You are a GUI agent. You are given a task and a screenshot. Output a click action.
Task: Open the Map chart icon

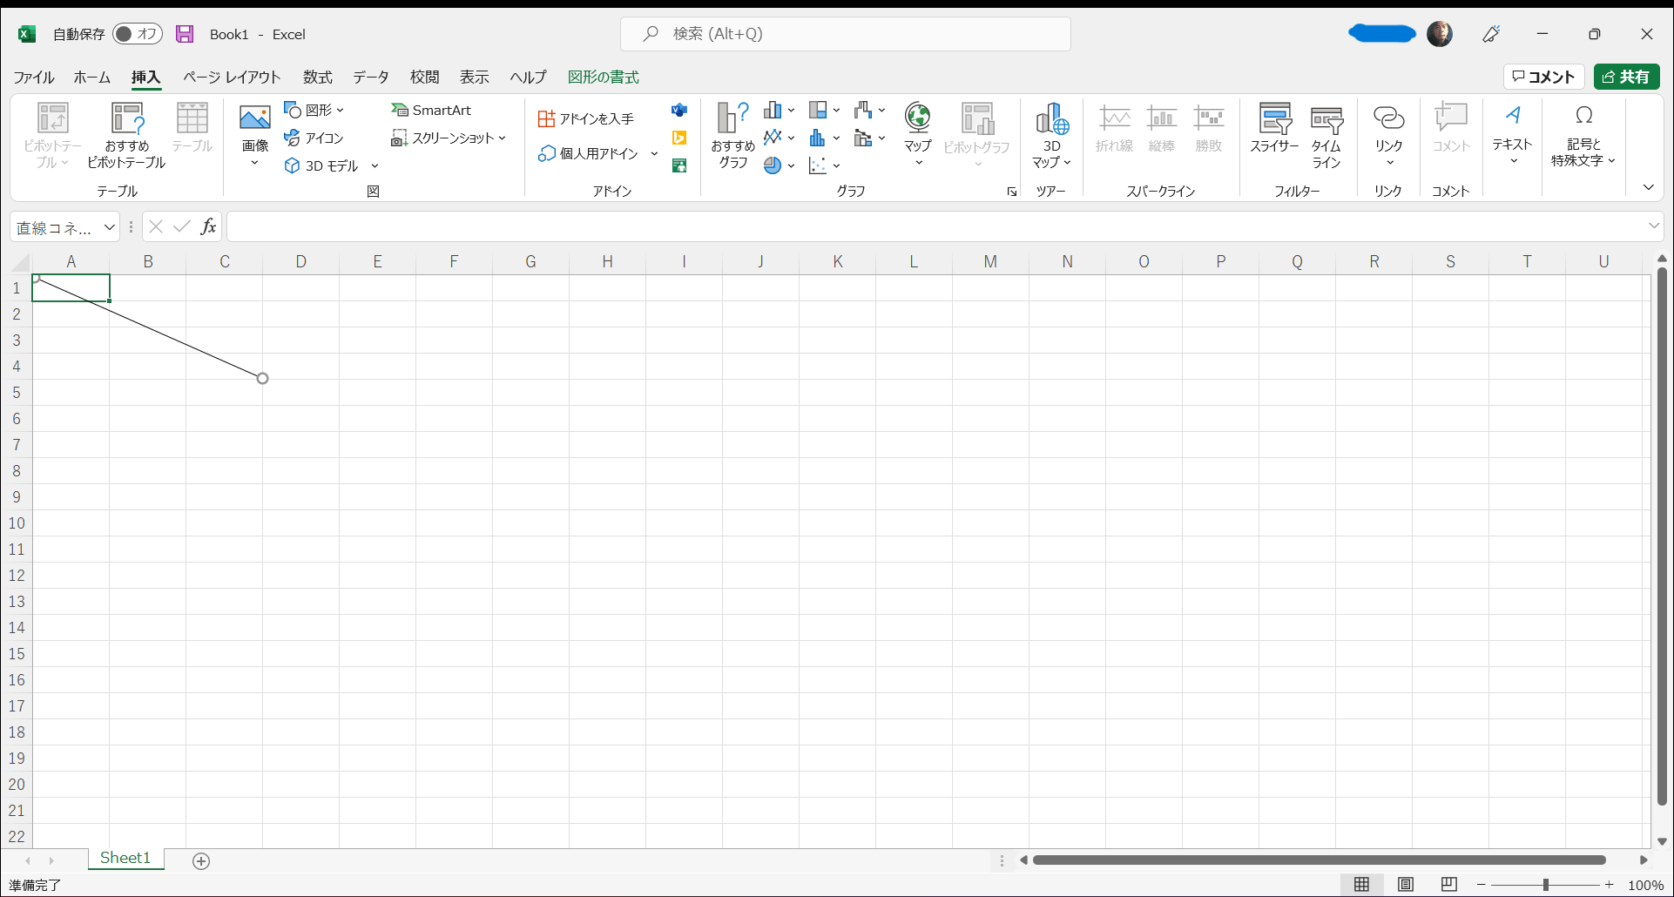coord(917,119)
